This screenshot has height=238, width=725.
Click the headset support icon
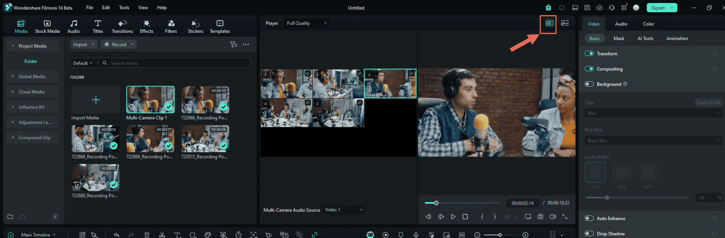pos(612,8)
